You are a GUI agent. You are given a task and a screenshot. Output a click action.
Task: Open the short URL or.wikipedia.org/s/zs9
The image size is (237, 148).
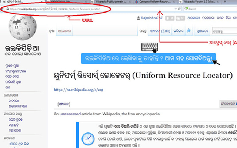tap(79, 90)
